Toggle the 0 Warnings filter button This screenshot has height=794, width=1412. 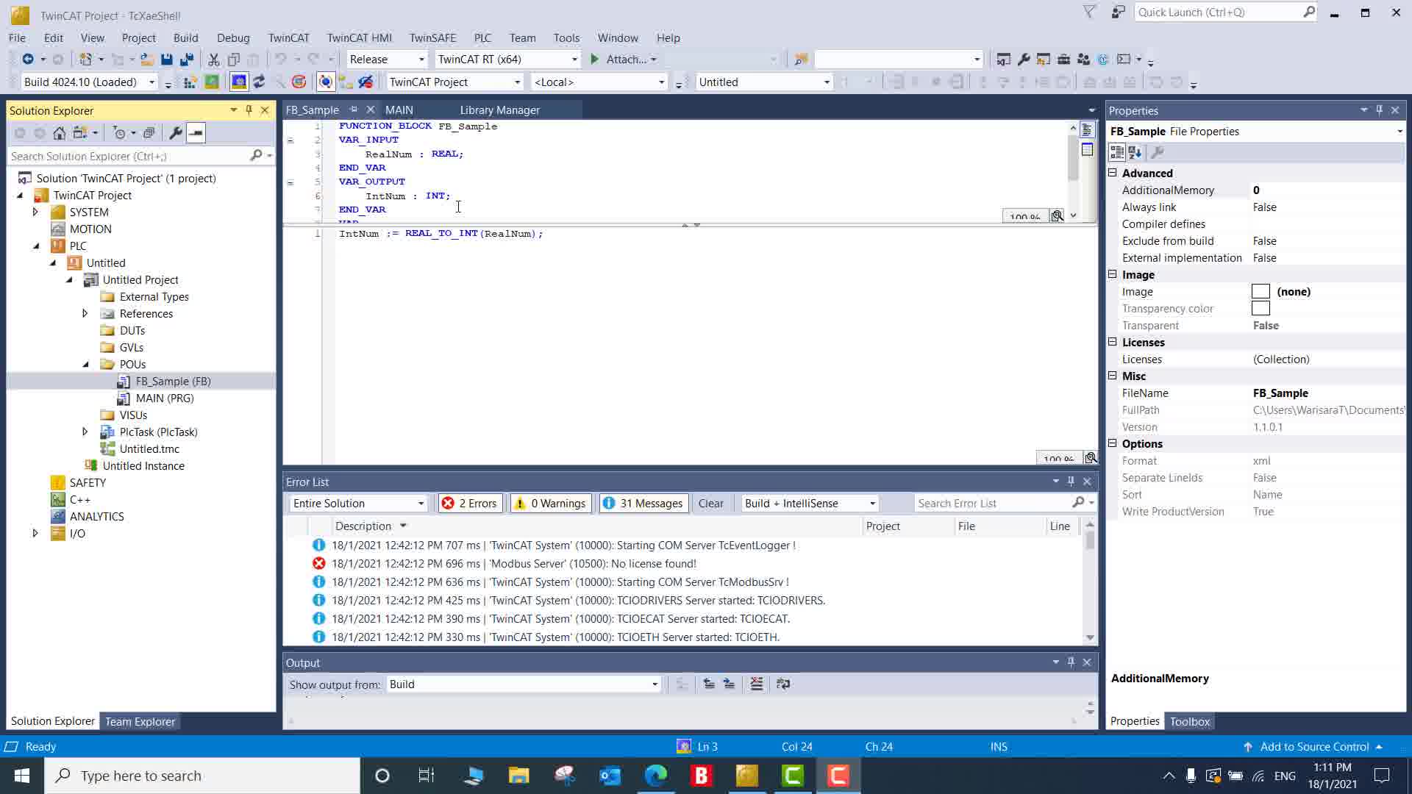point(551,504)
